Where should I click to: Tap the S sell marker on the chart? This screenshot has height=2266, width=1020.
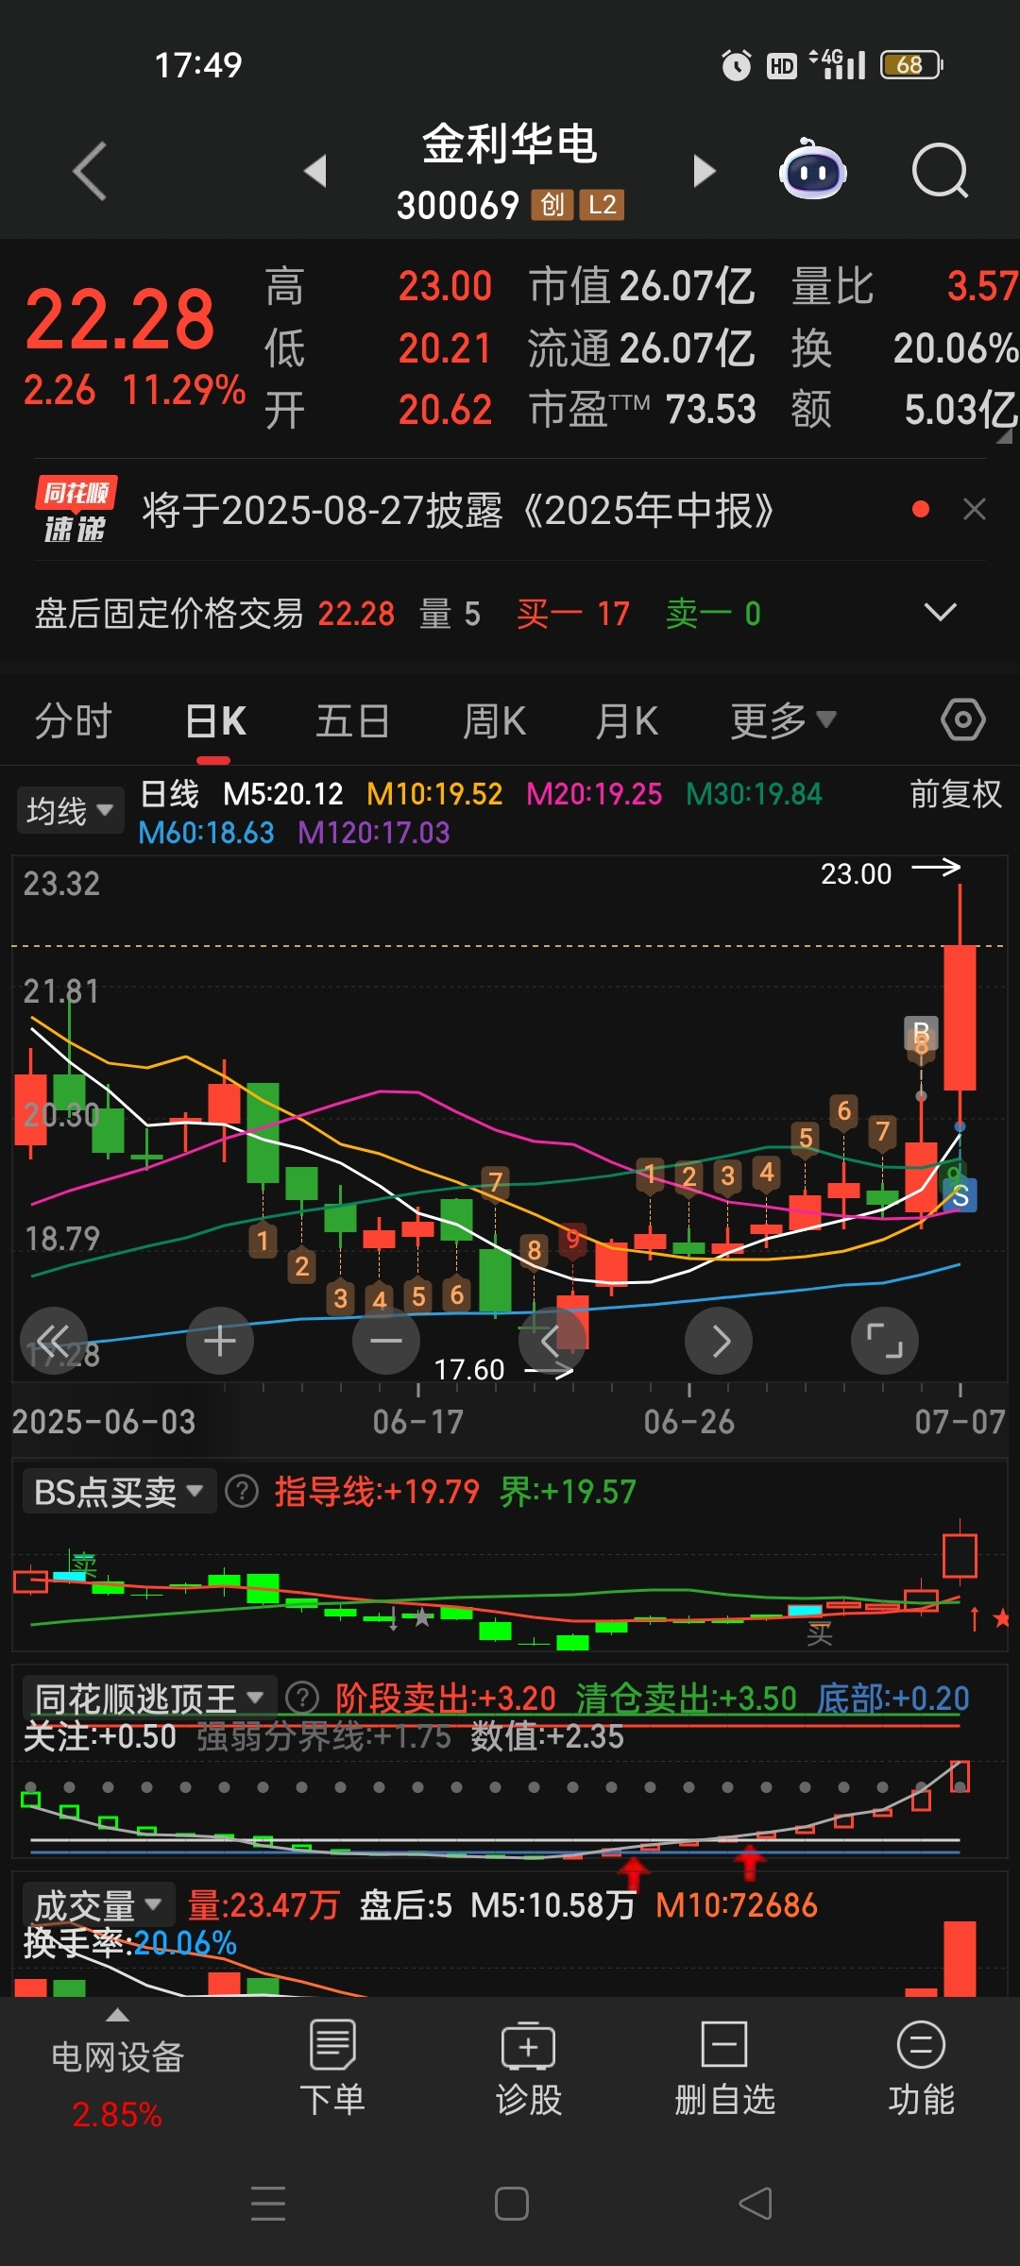click(x=960, y=1196)
